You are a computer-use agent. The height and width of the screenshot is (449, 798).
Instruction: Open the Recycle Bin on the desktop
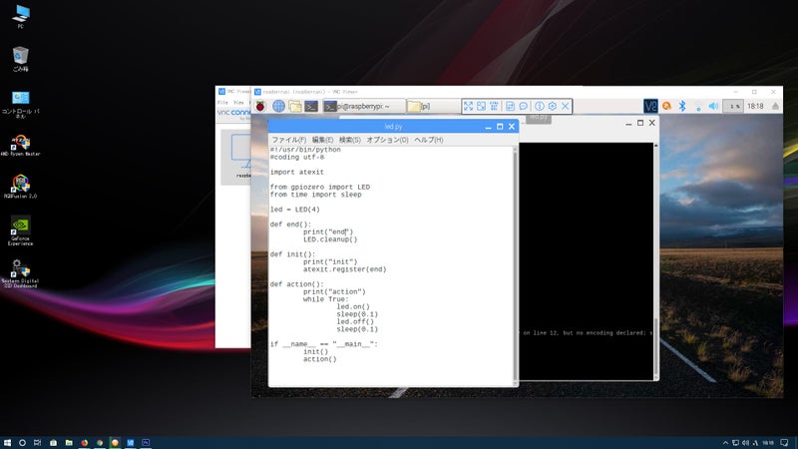[20, 56]
